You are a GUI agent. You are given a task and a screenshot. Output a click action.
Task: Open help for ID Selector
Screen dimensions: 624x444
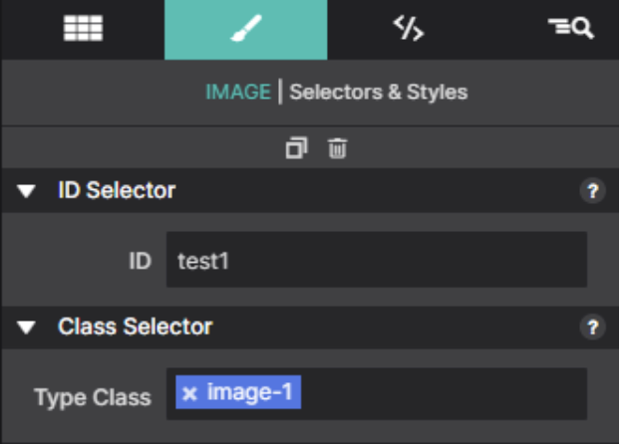[593, 191]
